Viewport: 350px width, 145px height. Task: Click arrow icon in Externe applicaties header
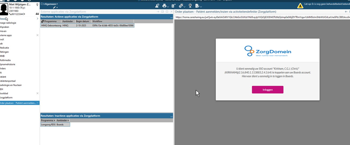pyautogui.click(x=158, y=12)
